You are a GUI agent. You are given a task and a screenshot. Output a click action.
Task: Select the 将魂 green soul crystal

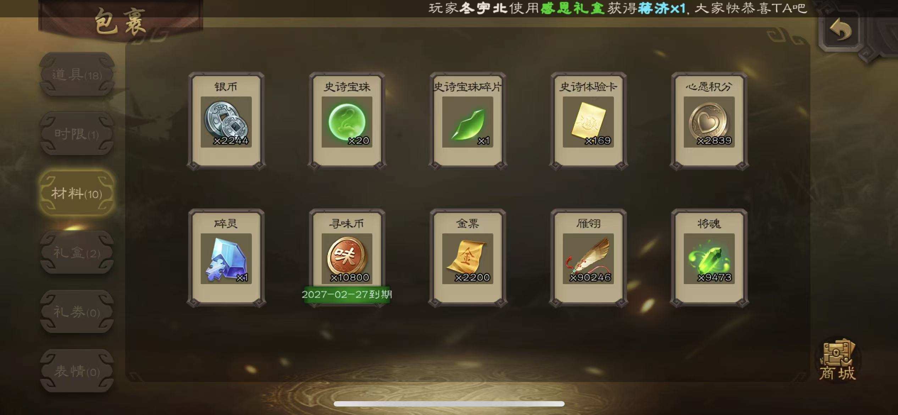[709, 258]
